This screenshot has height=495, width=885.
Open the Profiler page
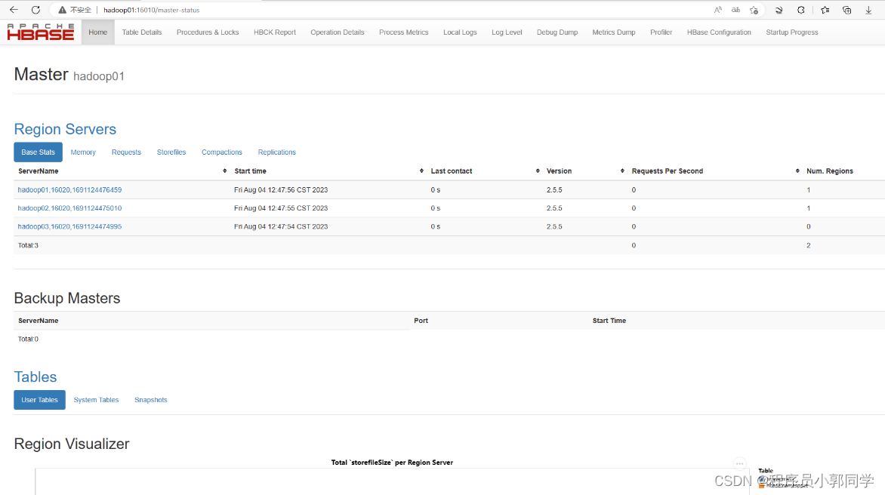[661, 32]
